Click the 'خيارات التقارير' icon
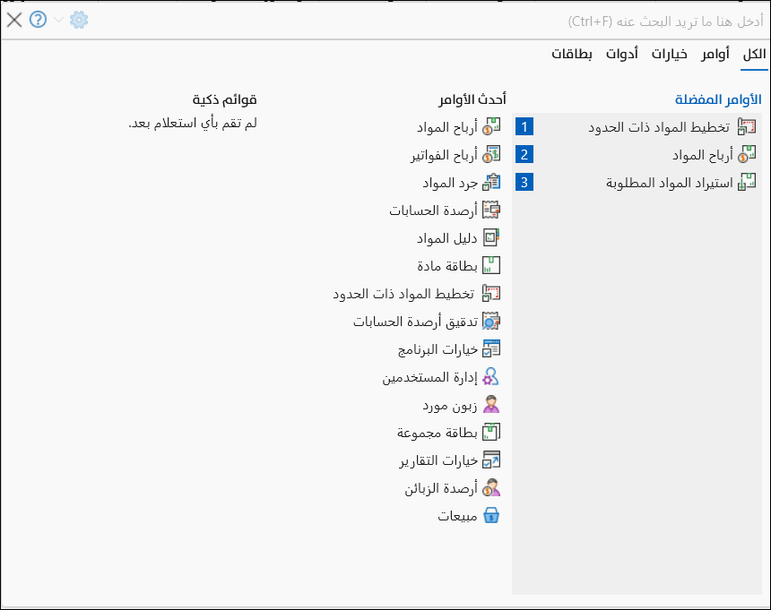 click(491, 460)
